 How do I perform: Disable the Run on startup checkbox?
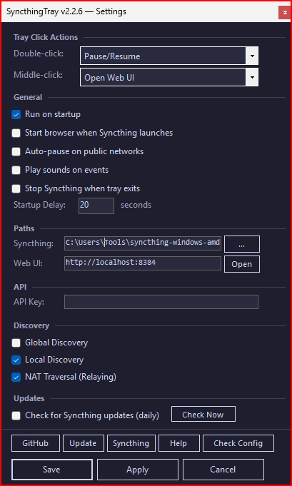(x=16, y=114)
